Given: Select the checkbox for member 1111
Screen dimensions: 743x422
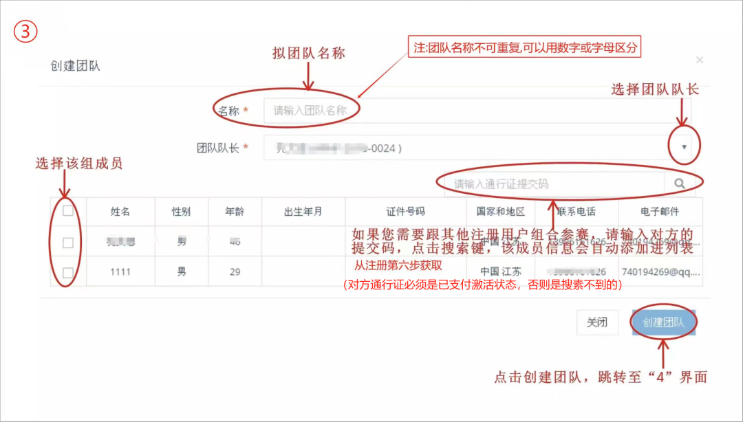Looking at the screenshot, I should (68, 272).
